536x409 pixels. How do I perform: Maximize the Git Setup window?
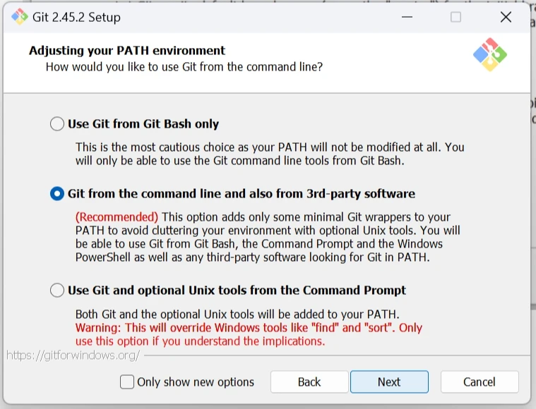coord(455,17)
